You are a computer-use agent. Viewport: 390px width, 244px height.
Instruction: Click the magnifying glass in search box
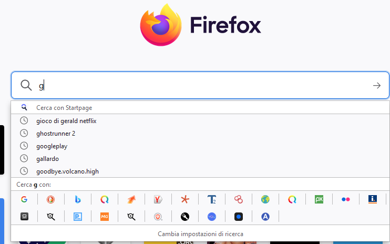pos(26,85)
